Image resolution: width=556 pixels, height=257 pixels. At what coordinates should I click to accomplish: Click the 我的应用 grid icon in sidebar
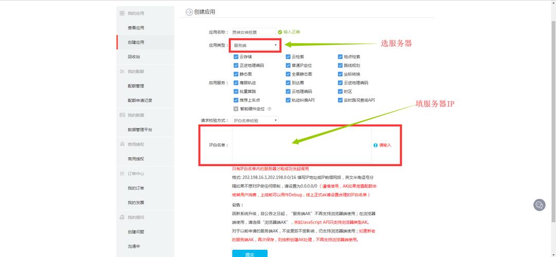tap(122, 13)
